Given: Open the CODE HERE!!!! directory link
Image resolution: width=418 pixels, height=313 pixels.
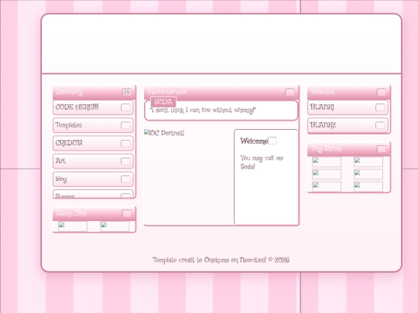Looking at the screenshot, I should (x=93, y=107).
